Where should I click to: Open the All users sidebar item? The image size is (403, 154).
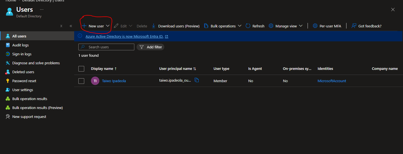click(37, 36)
